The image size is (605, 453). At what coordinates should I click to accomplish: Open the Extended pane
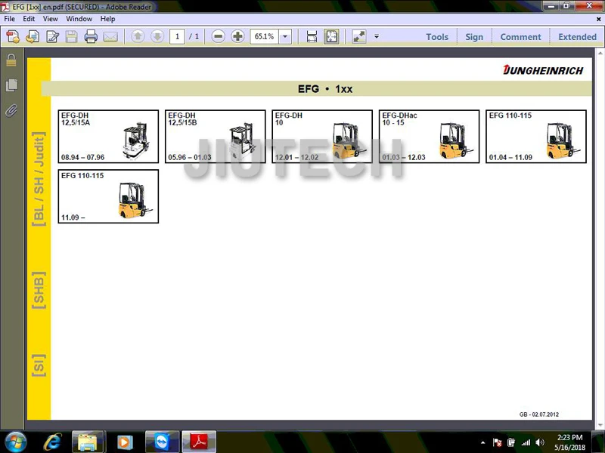[x=577, y=37]
